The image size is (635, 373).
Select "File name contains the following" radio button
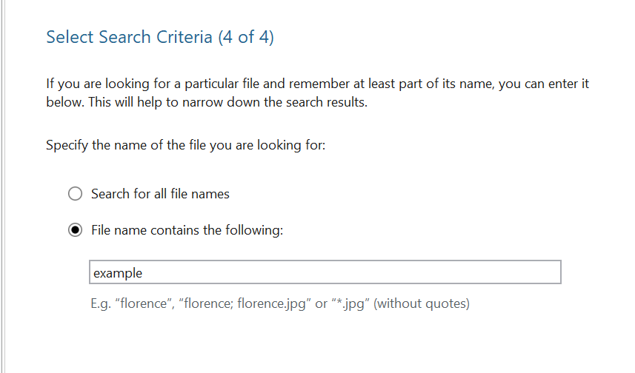click(75, 230)
